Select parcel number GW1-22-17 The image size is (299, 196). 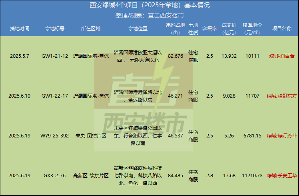pyautogui.click(x=55, y=96)
